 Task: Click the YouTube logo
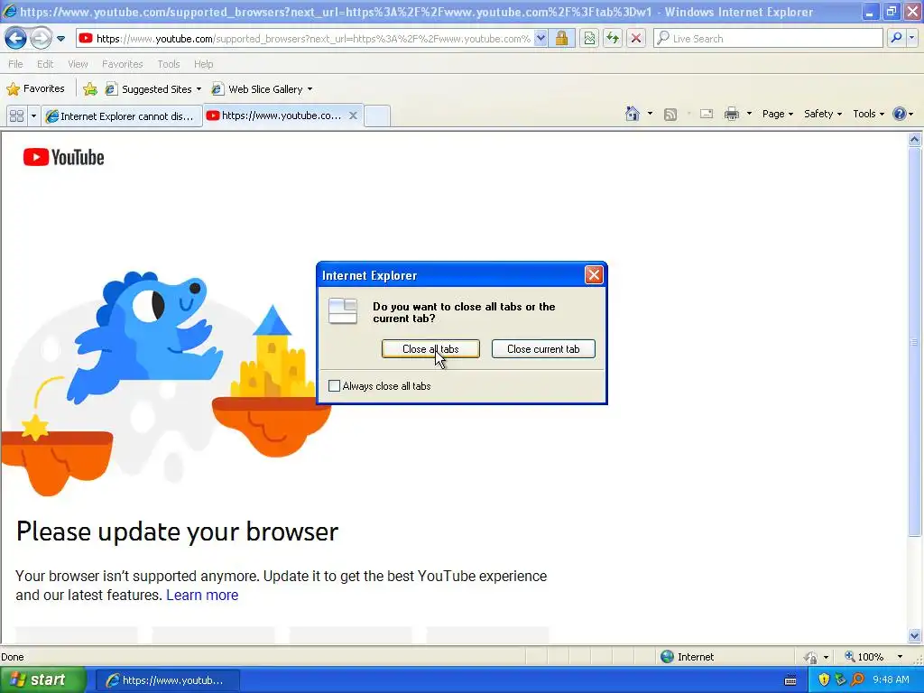64,157
